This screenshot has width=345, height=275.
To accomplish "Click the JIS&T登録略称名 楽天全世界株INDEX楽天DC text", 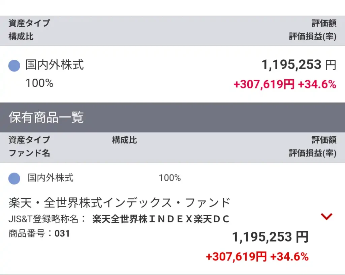I will [x=119, y=219].
